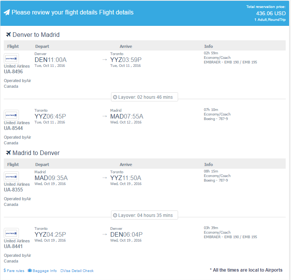The width and height of the screenshot is (291, 280).
Task: Click the airplane icon beside Denver to Madrid
Action: pyautogui.click(x=8, y=35)
